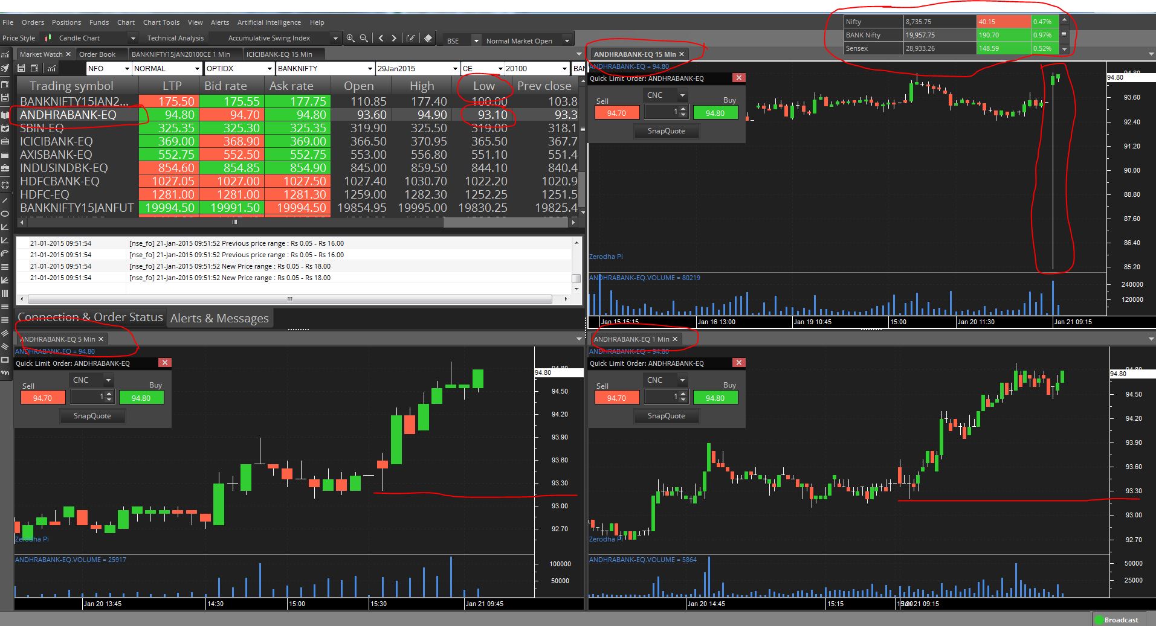Click the message log horizontal scrollbar
1156x626 pixels.
tap(290, 299)
